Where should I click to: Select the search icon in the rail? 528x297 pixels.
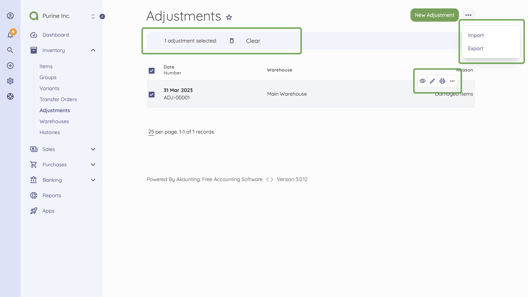click(x=10, y=50)
